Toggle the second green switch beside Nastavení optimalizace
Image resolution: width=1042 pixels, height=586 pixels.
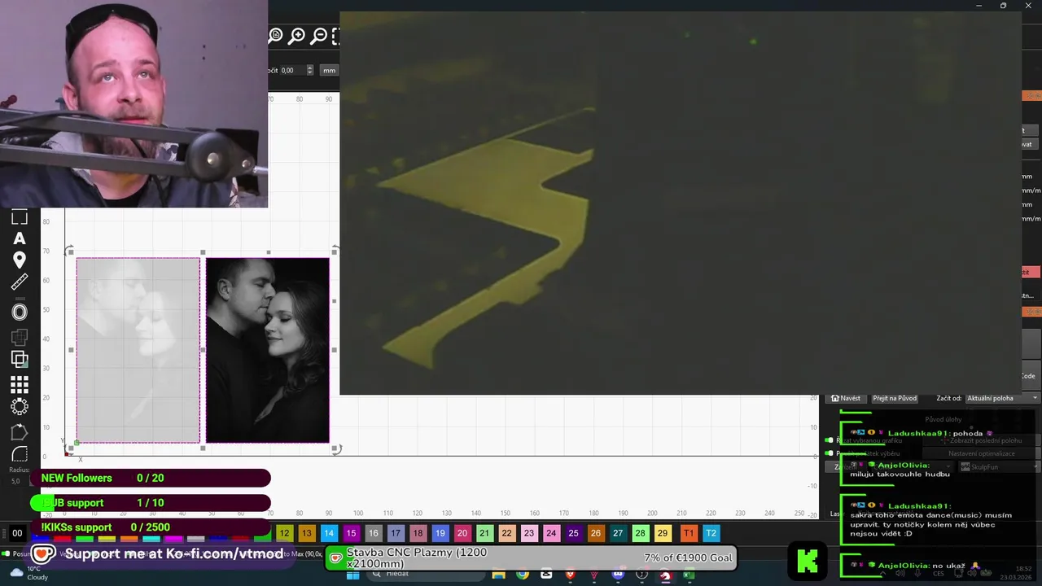point(829,453)
